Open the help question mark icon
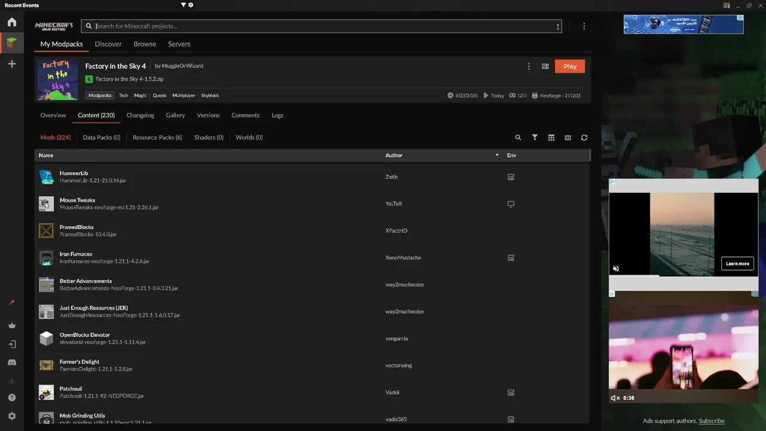This screenshot has width=766, height=431. click(x=12, y=397)
